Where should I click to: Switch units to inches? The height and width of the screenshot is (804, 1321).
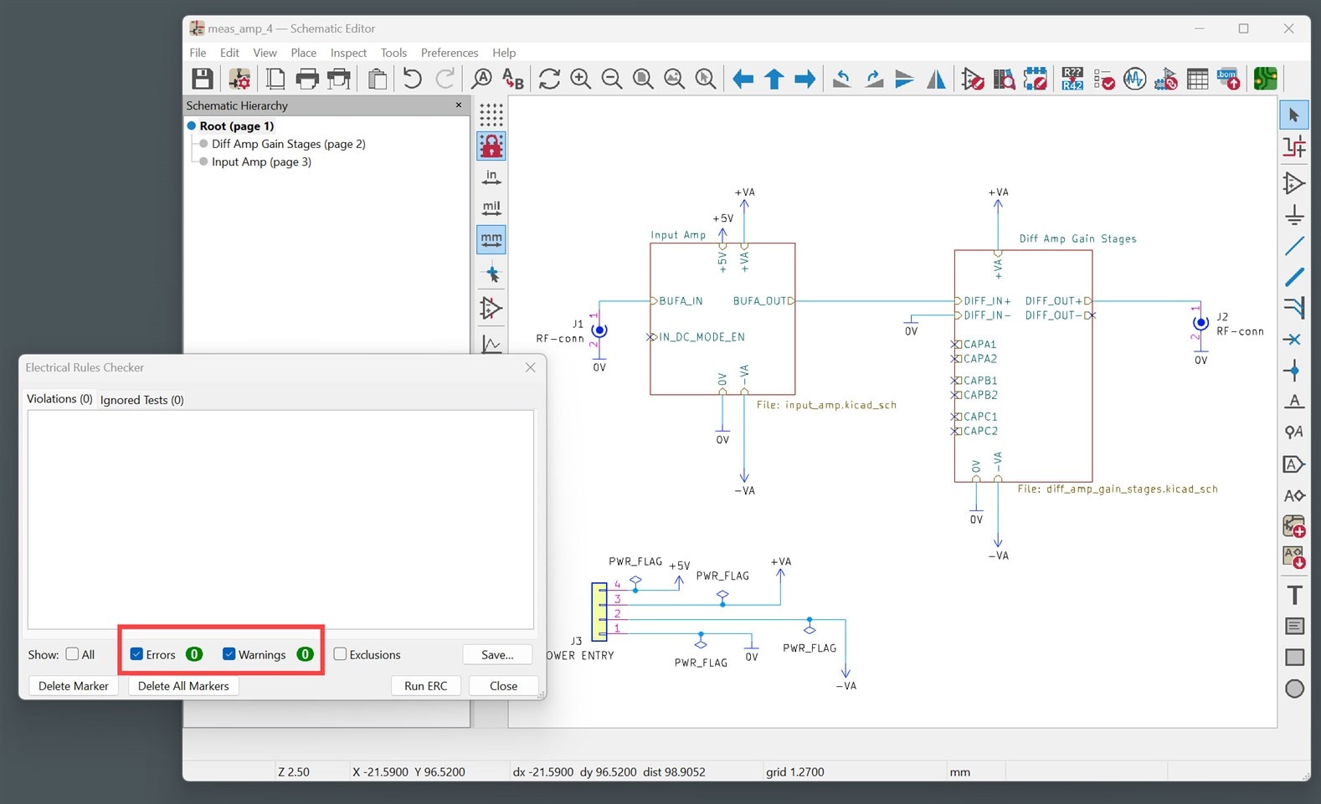[491, 177]
